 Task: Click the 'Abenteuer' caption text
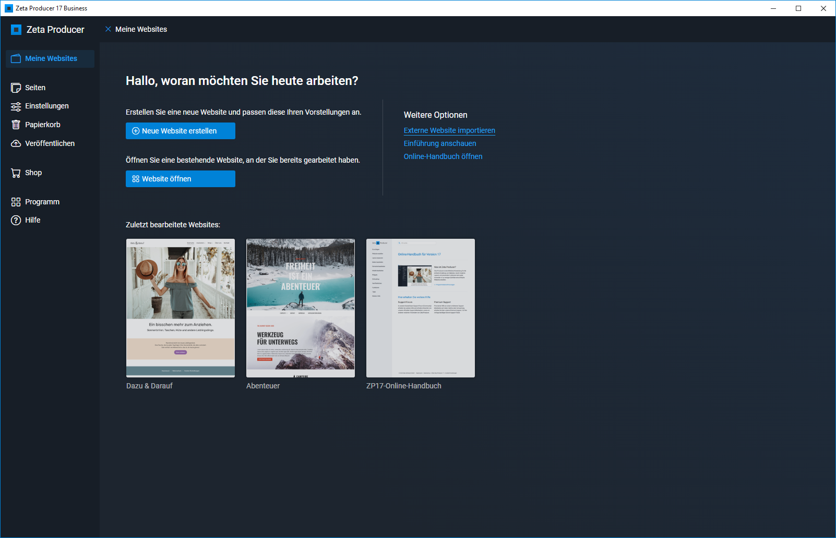click(x=263, y=386)
